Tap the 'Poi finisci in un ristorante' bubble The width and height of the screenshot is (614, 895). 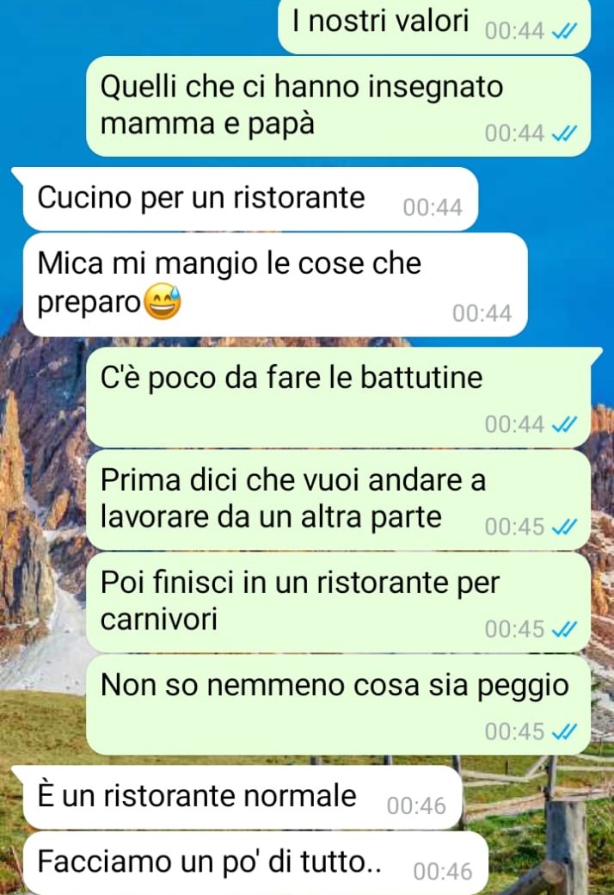[338, 602]
